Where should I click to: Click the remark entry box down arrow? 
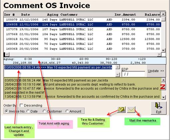pyautogui.click(x=118, y=75)
